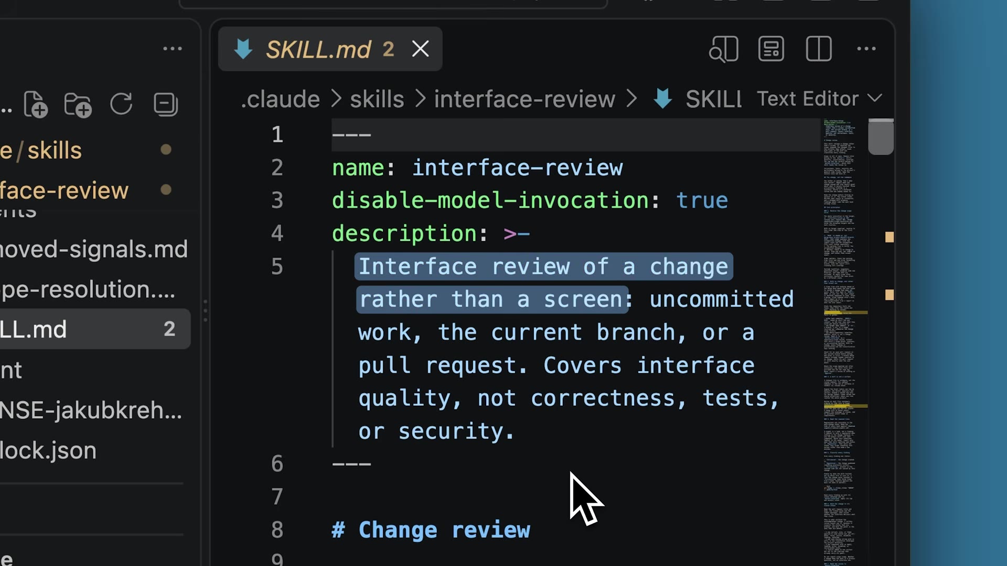Click the editor vertical scrollbar thumb

pyautogui.click(x=881, y=137)
